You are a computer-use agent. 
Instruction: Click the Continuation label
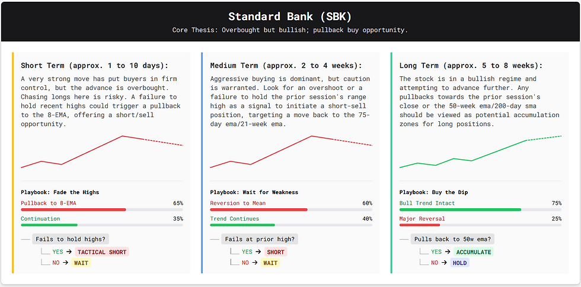pos(40,218)
